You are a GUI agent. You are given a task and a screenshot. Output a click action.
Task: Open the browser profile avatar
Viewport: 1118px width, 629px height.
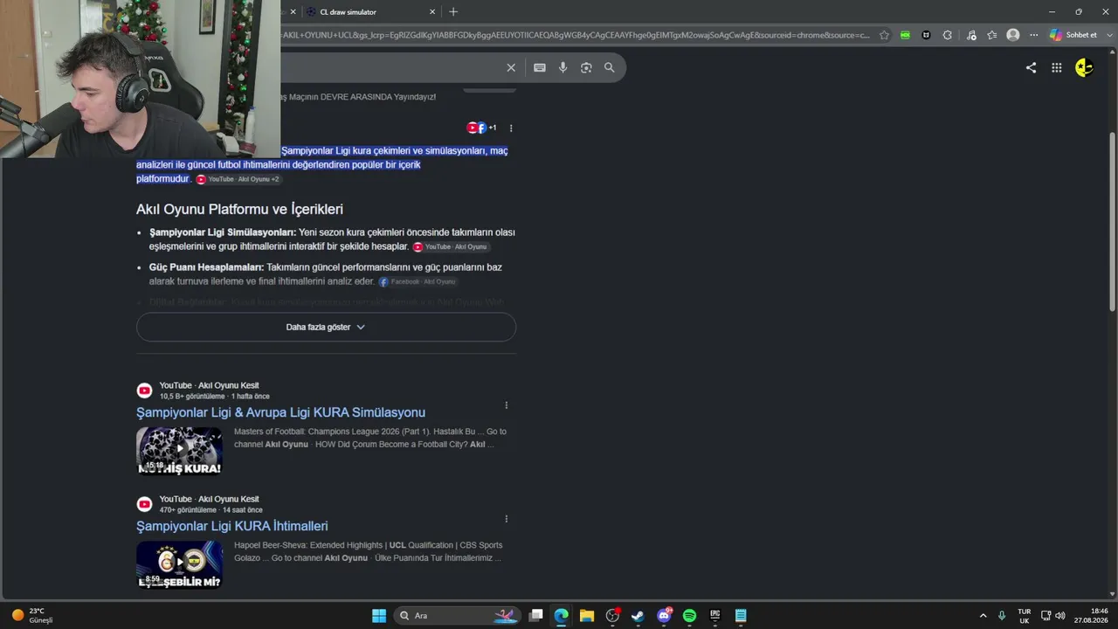pyautogui.click(x=1013, y=35)
